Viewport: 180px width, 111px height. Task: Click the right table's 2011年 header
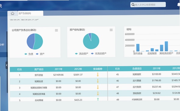click(157, 69)
